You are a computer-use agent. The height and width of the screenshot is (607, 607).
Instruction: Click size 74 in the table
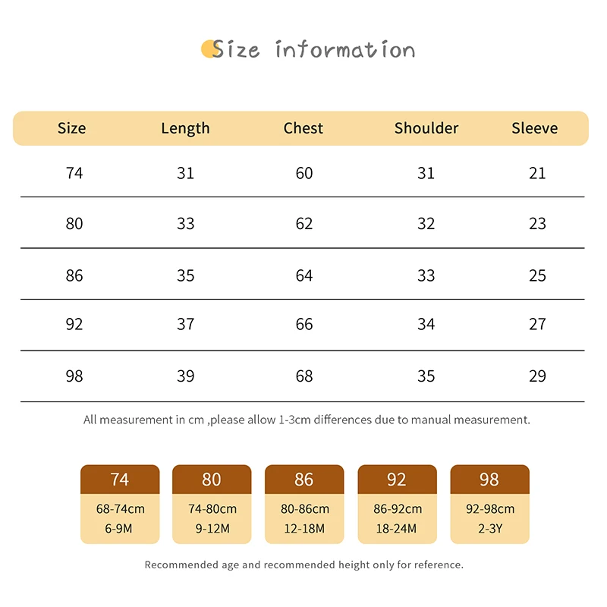74,173
